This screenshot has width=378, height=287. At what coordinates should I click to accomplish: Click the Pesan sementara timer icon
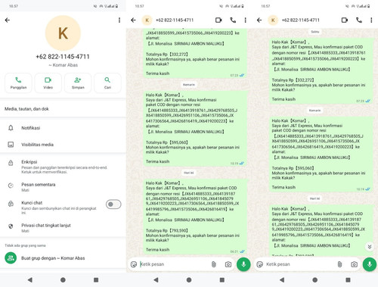pos(11,186)
